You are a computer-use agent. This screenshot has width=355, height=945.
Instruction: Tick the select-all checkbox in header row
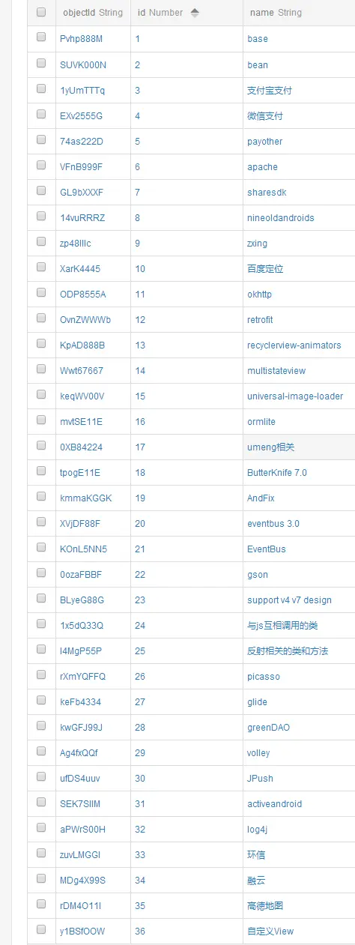(41, 12)
